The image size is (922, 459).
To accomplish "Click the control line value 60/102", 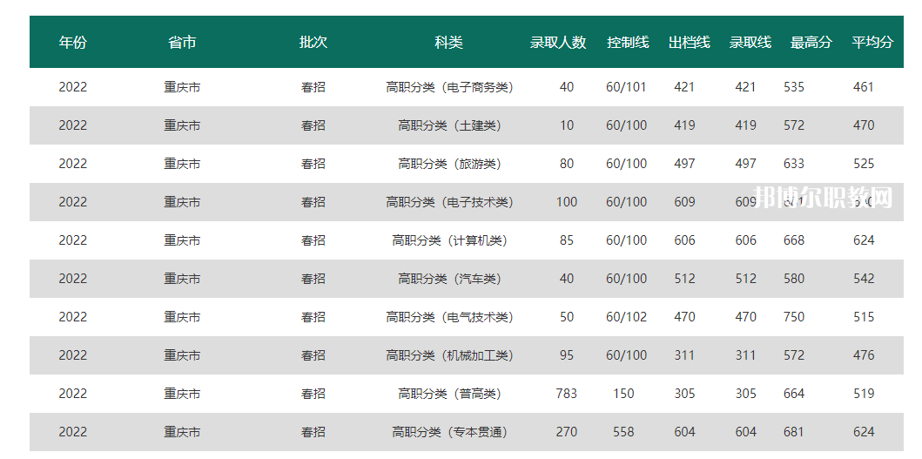I will 626,316.
